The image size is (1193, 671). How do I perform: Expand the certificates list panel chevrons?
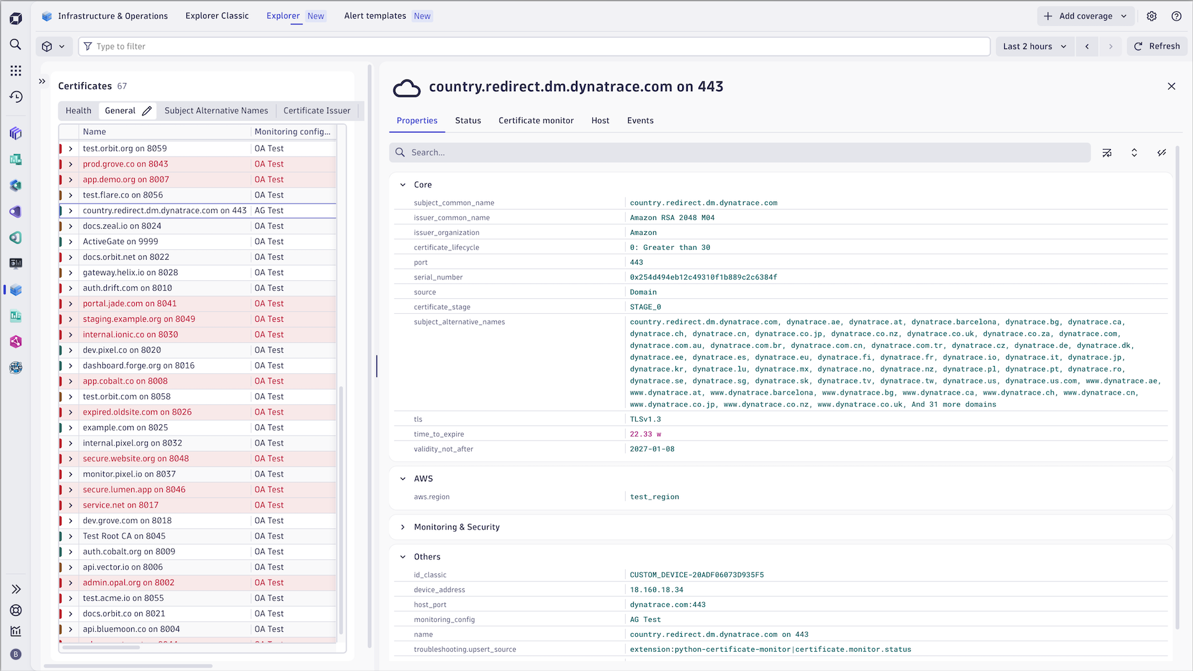pyautogui.click(x=42, y=81)
